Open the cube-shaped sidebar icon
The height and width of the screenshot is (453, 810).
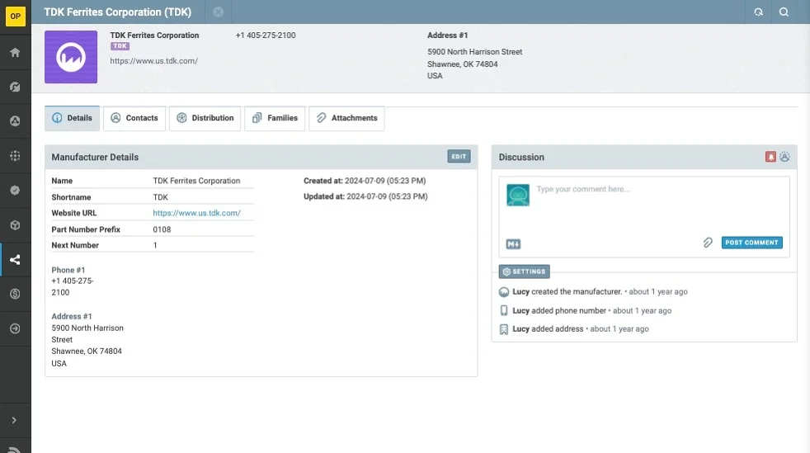tap(15, 225)
